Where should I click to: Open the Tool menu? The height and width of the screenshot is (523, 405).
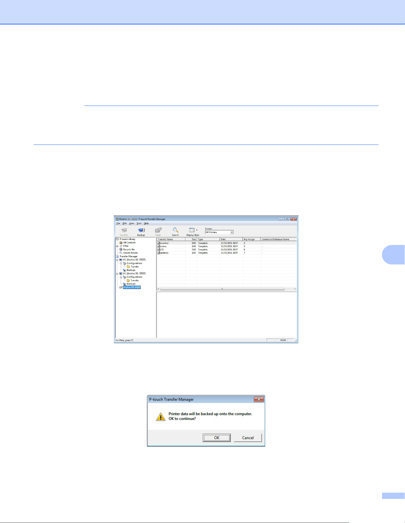tap(139, 223)
